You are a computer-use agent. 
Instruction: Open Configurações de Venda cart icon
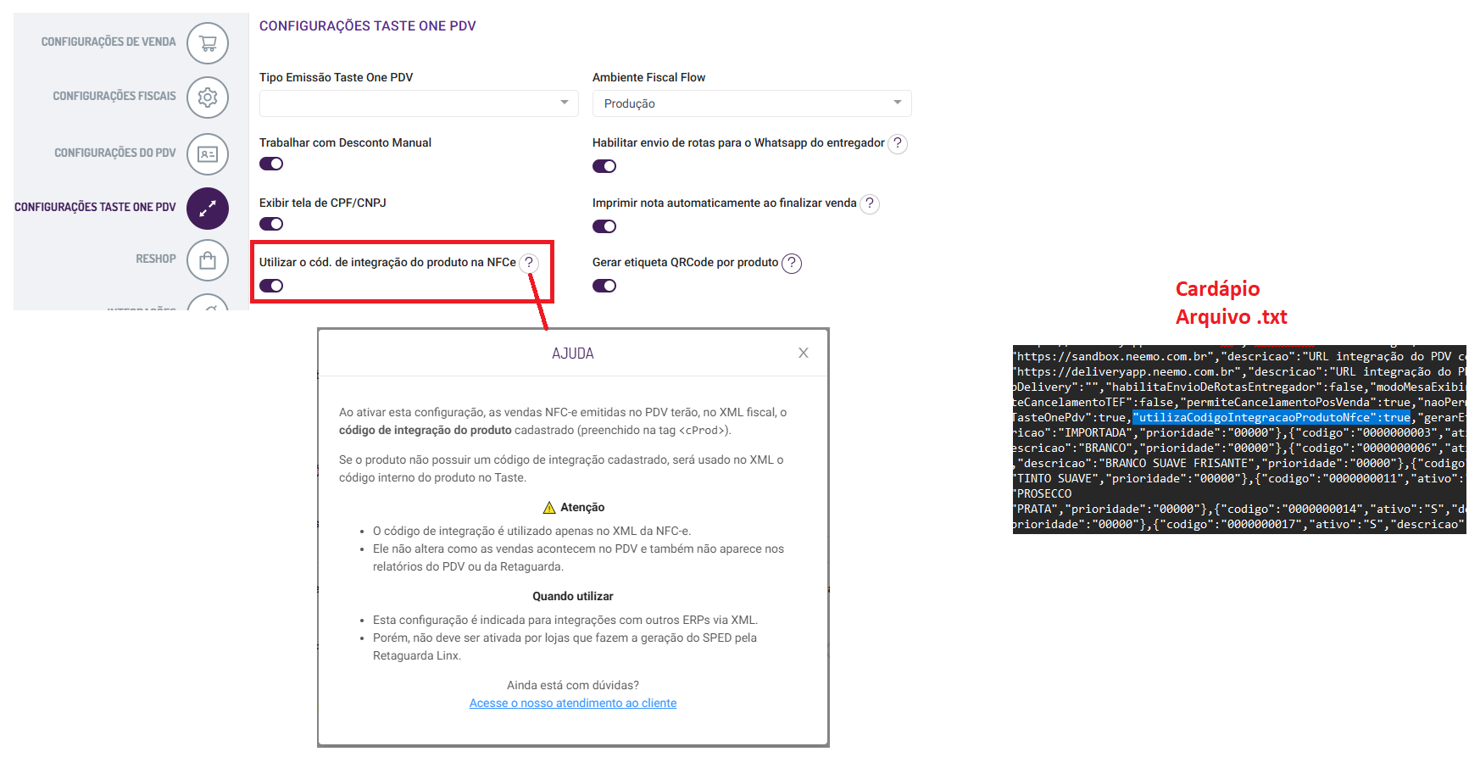pyautogui.click(x=208, y=43)
